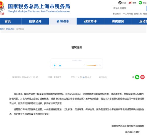Screen dimensions: 147x135
Task: Click 税务新闻 in the breadcrumb
Action: coord(20,29)
